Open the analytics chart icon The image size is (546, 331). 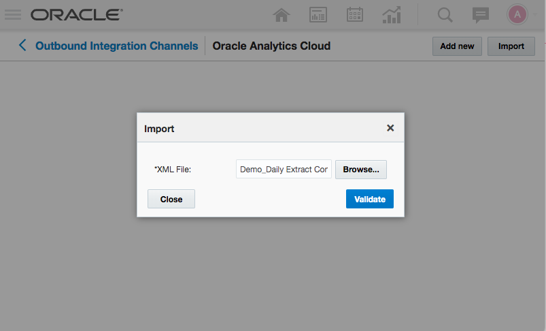[391, 15]
